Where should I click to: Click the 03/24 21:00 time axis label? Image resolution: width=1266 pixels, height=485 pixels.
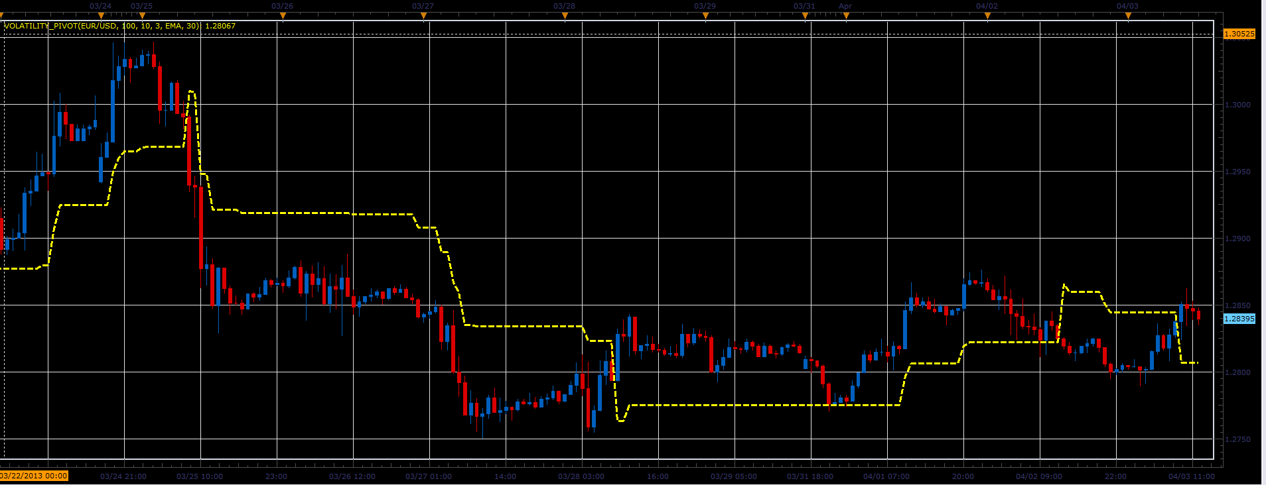pos(123,476)
